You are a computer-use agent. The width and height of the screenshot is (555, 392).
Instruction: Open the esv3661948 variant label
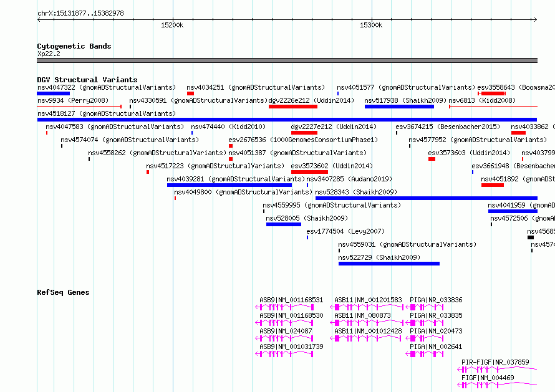click(x=513, y=166)
